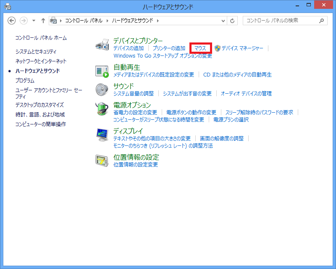336x269 pixels.
Task: Expand the コントロール パネル breadcrumb chevron
Action: click(108, 21)
